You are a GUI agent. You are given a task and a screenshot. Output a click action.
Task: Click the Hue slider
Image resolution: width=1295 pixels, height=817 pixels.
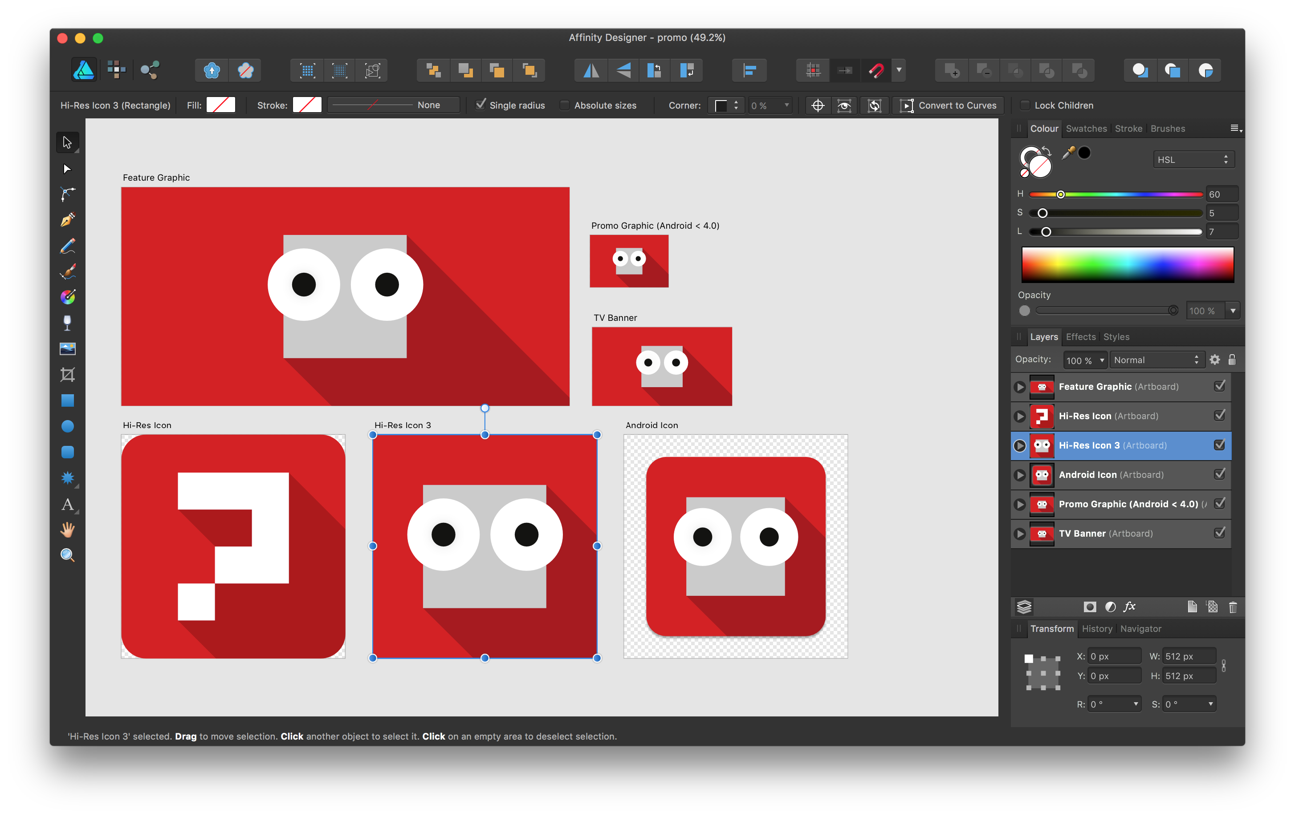click(1116, 194)
